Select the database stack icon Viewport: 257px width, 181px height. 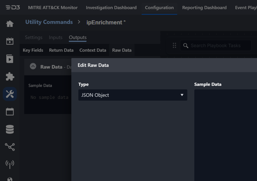(x=10, y=129)
